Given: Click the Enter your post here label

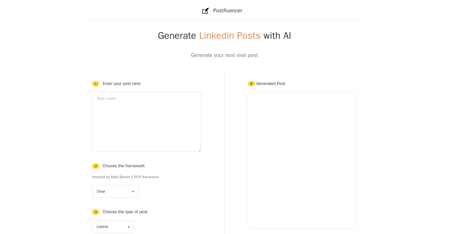Looking at the screenshot, I should (x=122, y=84).
